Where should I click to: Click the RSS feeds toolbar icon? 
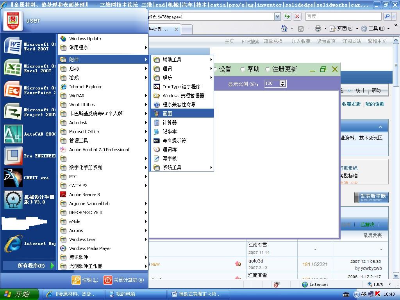[301, 29]
